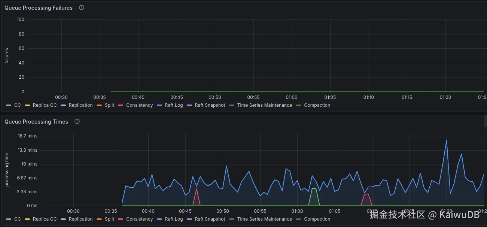Toggle Raft Snapshot in Processing Times legend
The height and width of the screenshot is (227, 487).
(206, 219)
